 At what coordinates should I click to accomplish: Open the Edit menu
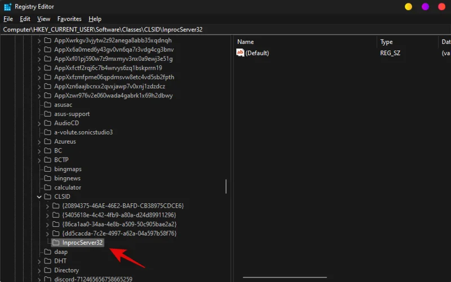click(25, 19)
